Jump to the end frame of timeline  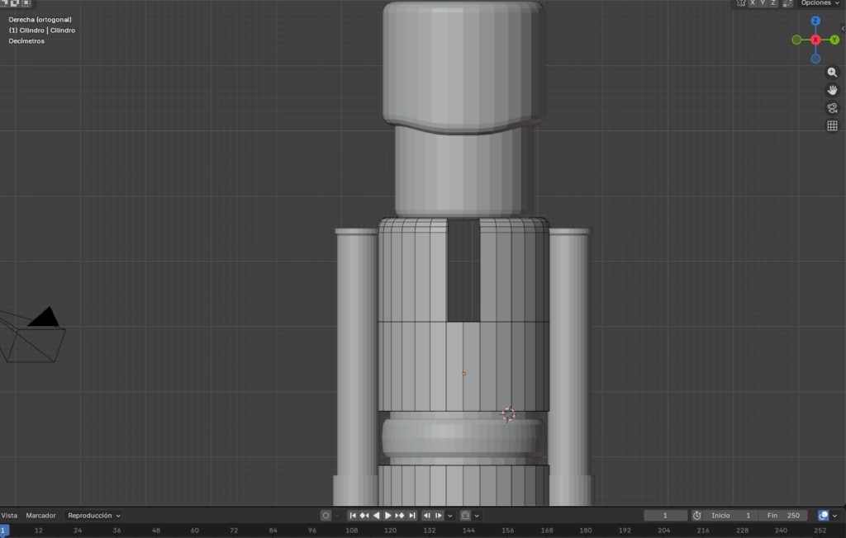(411, 516)
